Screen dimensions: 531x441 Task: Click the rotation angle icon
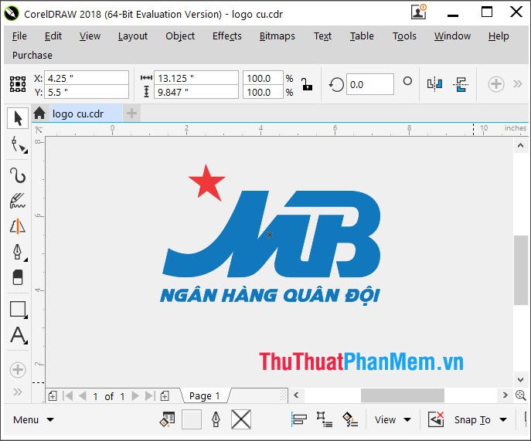(x=336, y=84)
